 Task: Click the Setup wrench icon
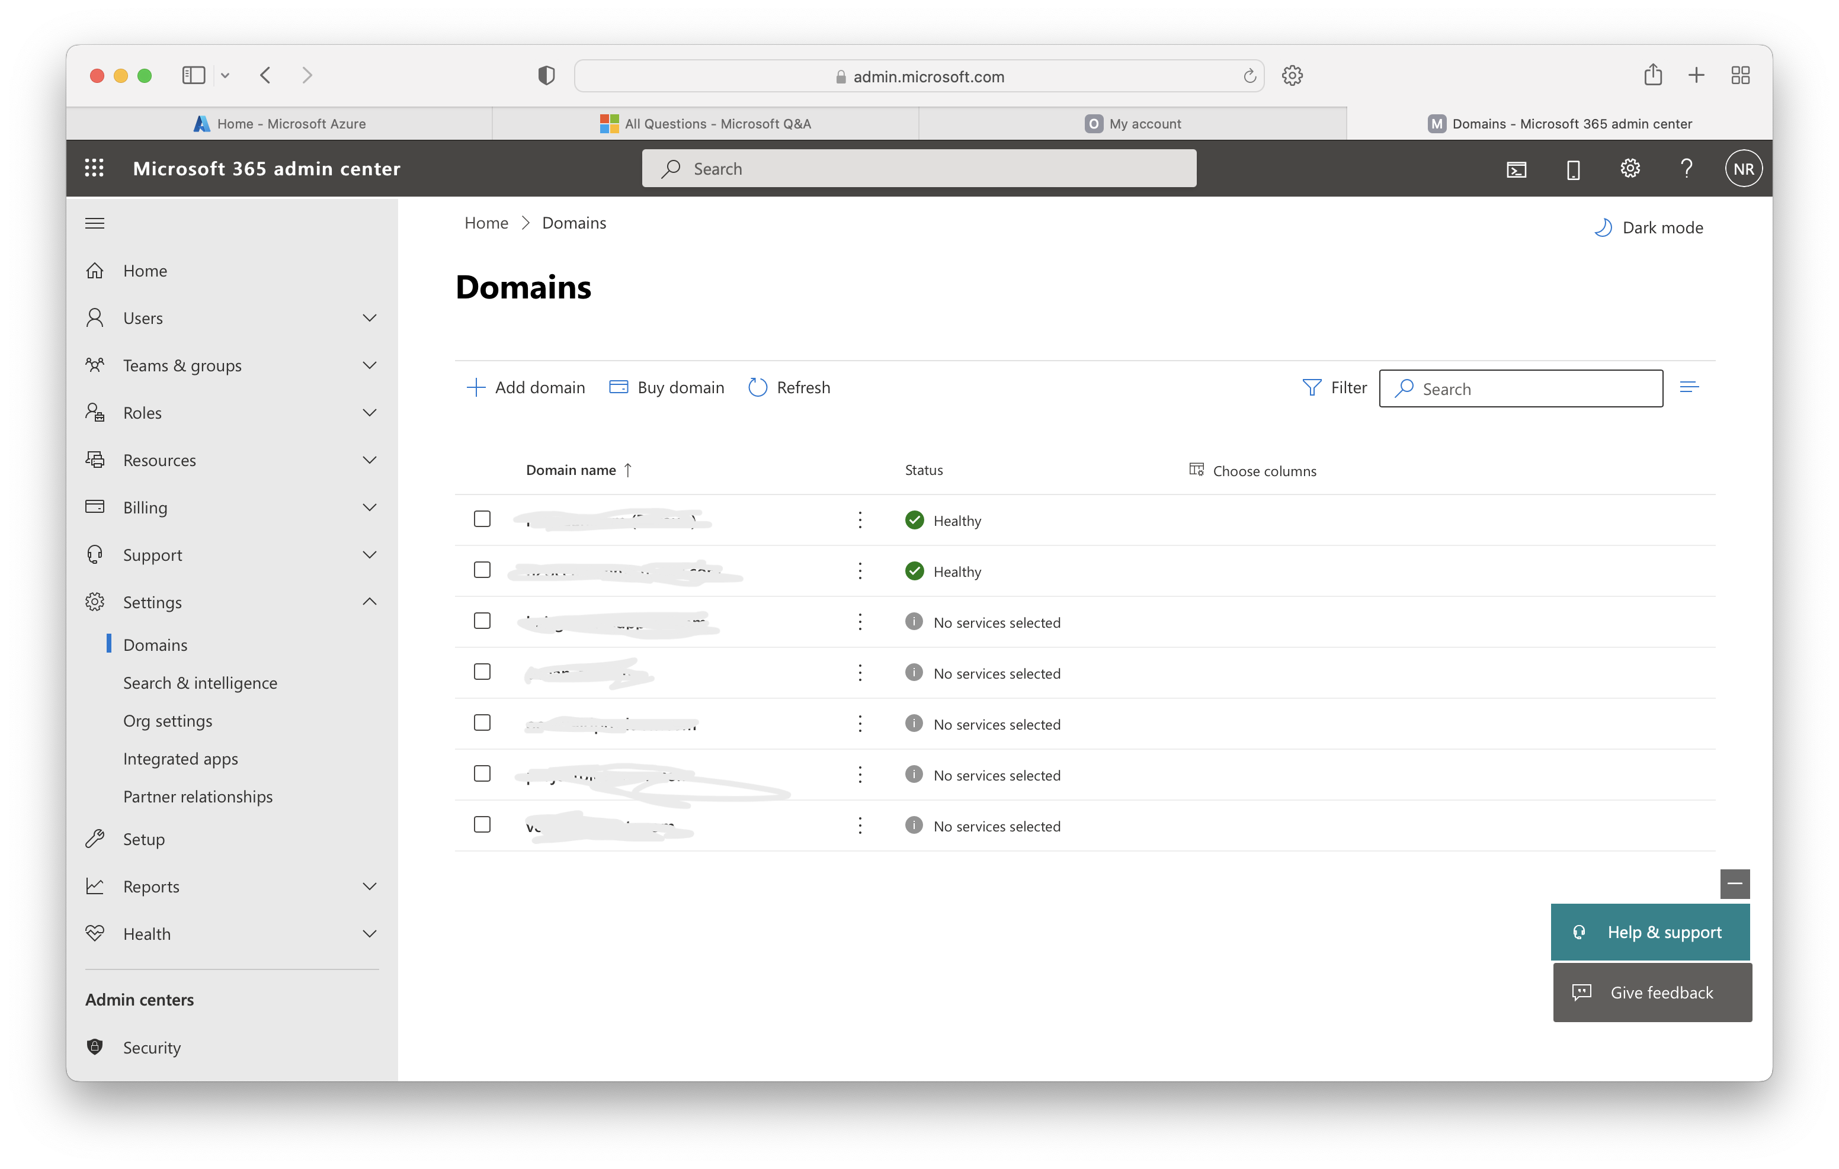pyautogui.click(x=95, y=839)
